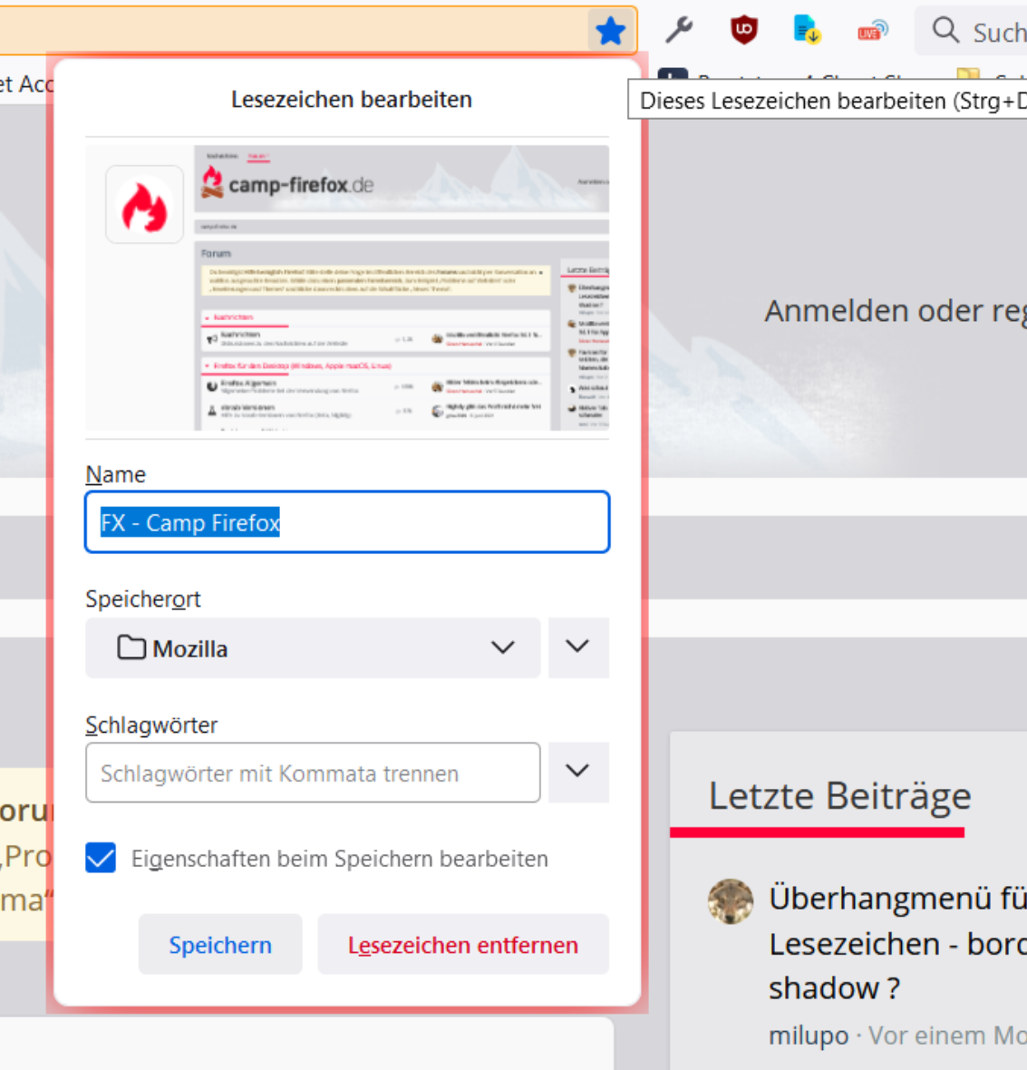Click the Name field with FX - Camp Firefox
This screenshot has height=1070, width=1027.
(347, 522)
